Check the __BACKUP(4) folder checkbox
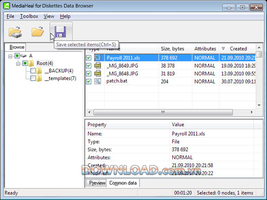 click(x=33, y=71)
